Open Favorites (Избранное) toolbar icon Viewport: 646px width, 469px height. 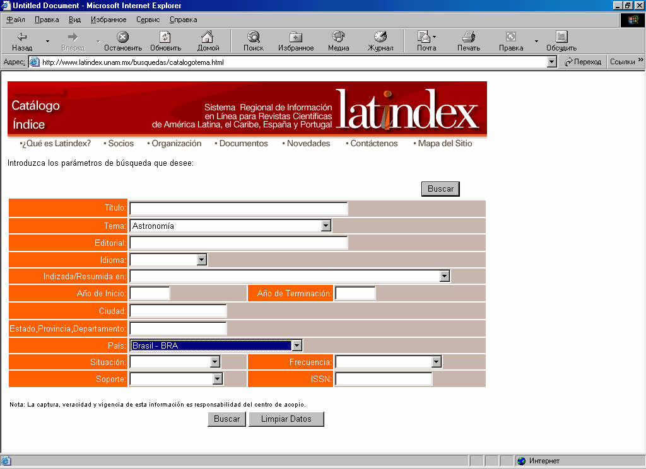tap(295, 37)
